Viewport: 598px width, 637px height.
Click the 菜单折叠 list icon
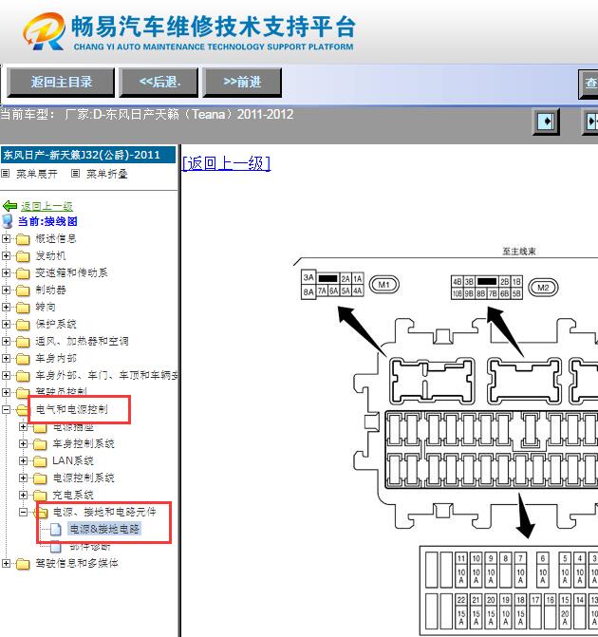click(76, 174)
